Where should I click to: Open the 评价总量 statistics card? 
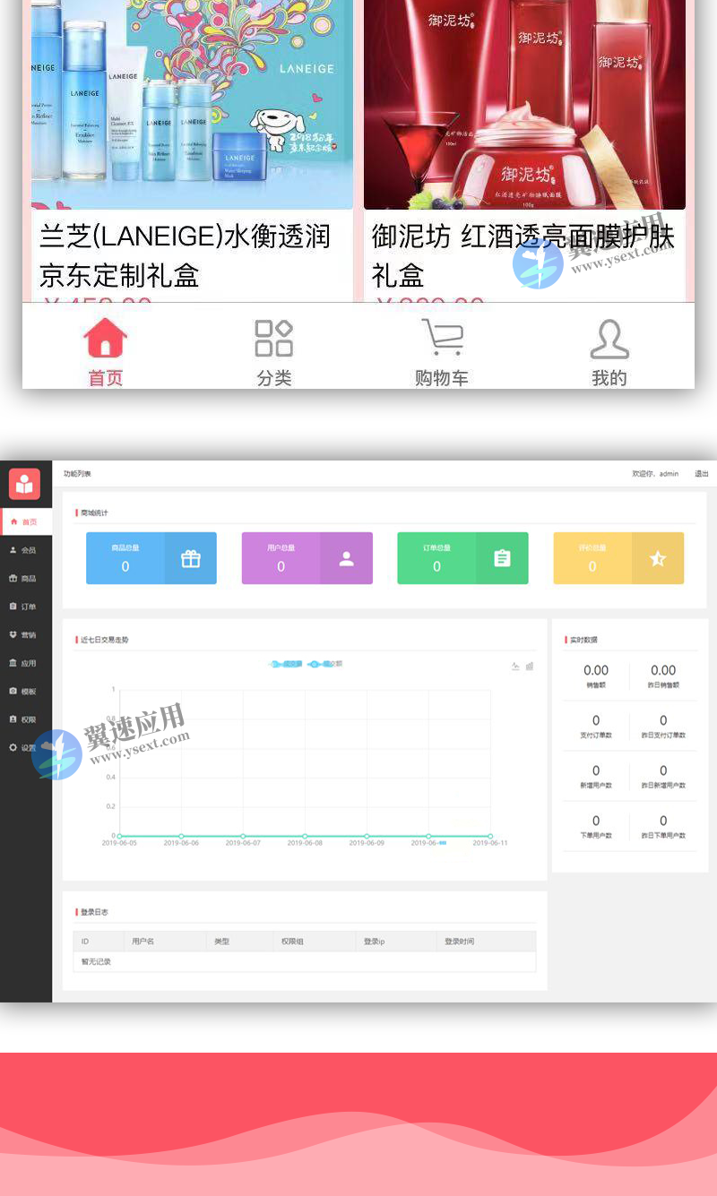click(618, 558)
